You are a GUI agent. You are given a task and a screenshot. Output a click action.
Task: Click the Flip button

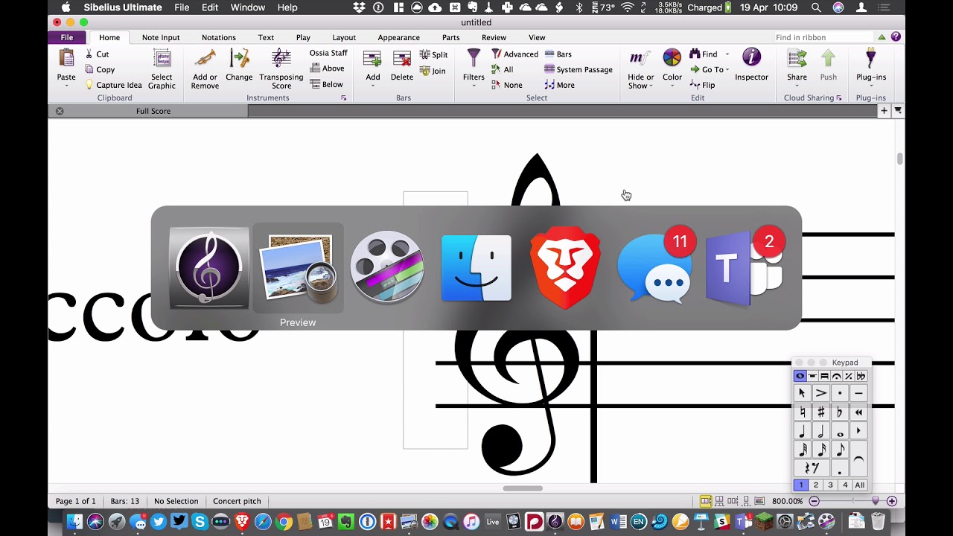click(702, 85)
